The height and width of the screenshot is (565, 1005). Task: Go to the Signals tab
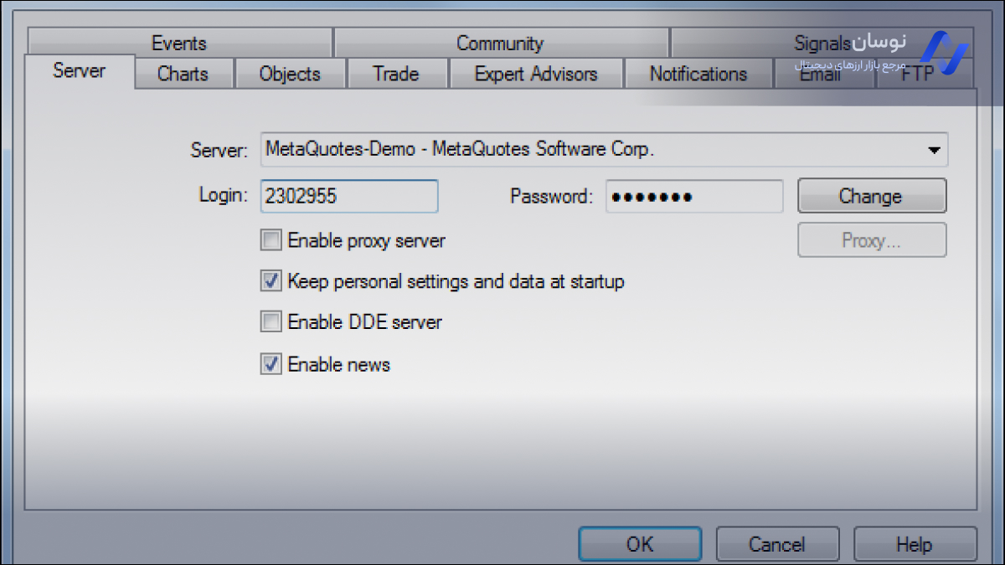821,43
